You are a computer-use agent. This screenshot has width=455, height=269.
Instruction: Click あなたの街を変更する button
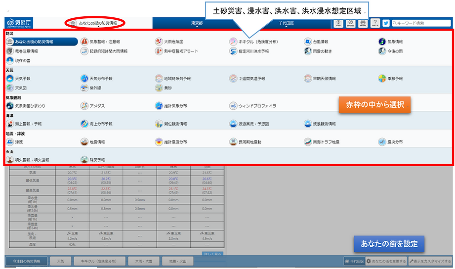386,261
